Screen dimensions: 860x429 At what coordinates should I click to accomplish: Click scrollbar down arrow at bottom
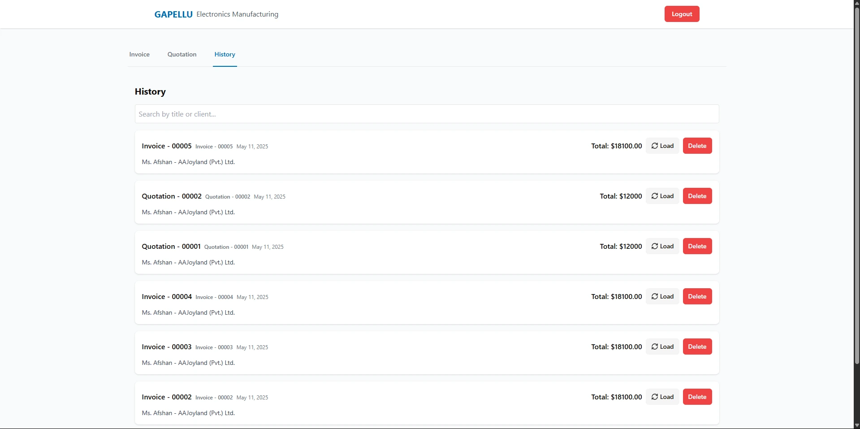pos(857,425)
